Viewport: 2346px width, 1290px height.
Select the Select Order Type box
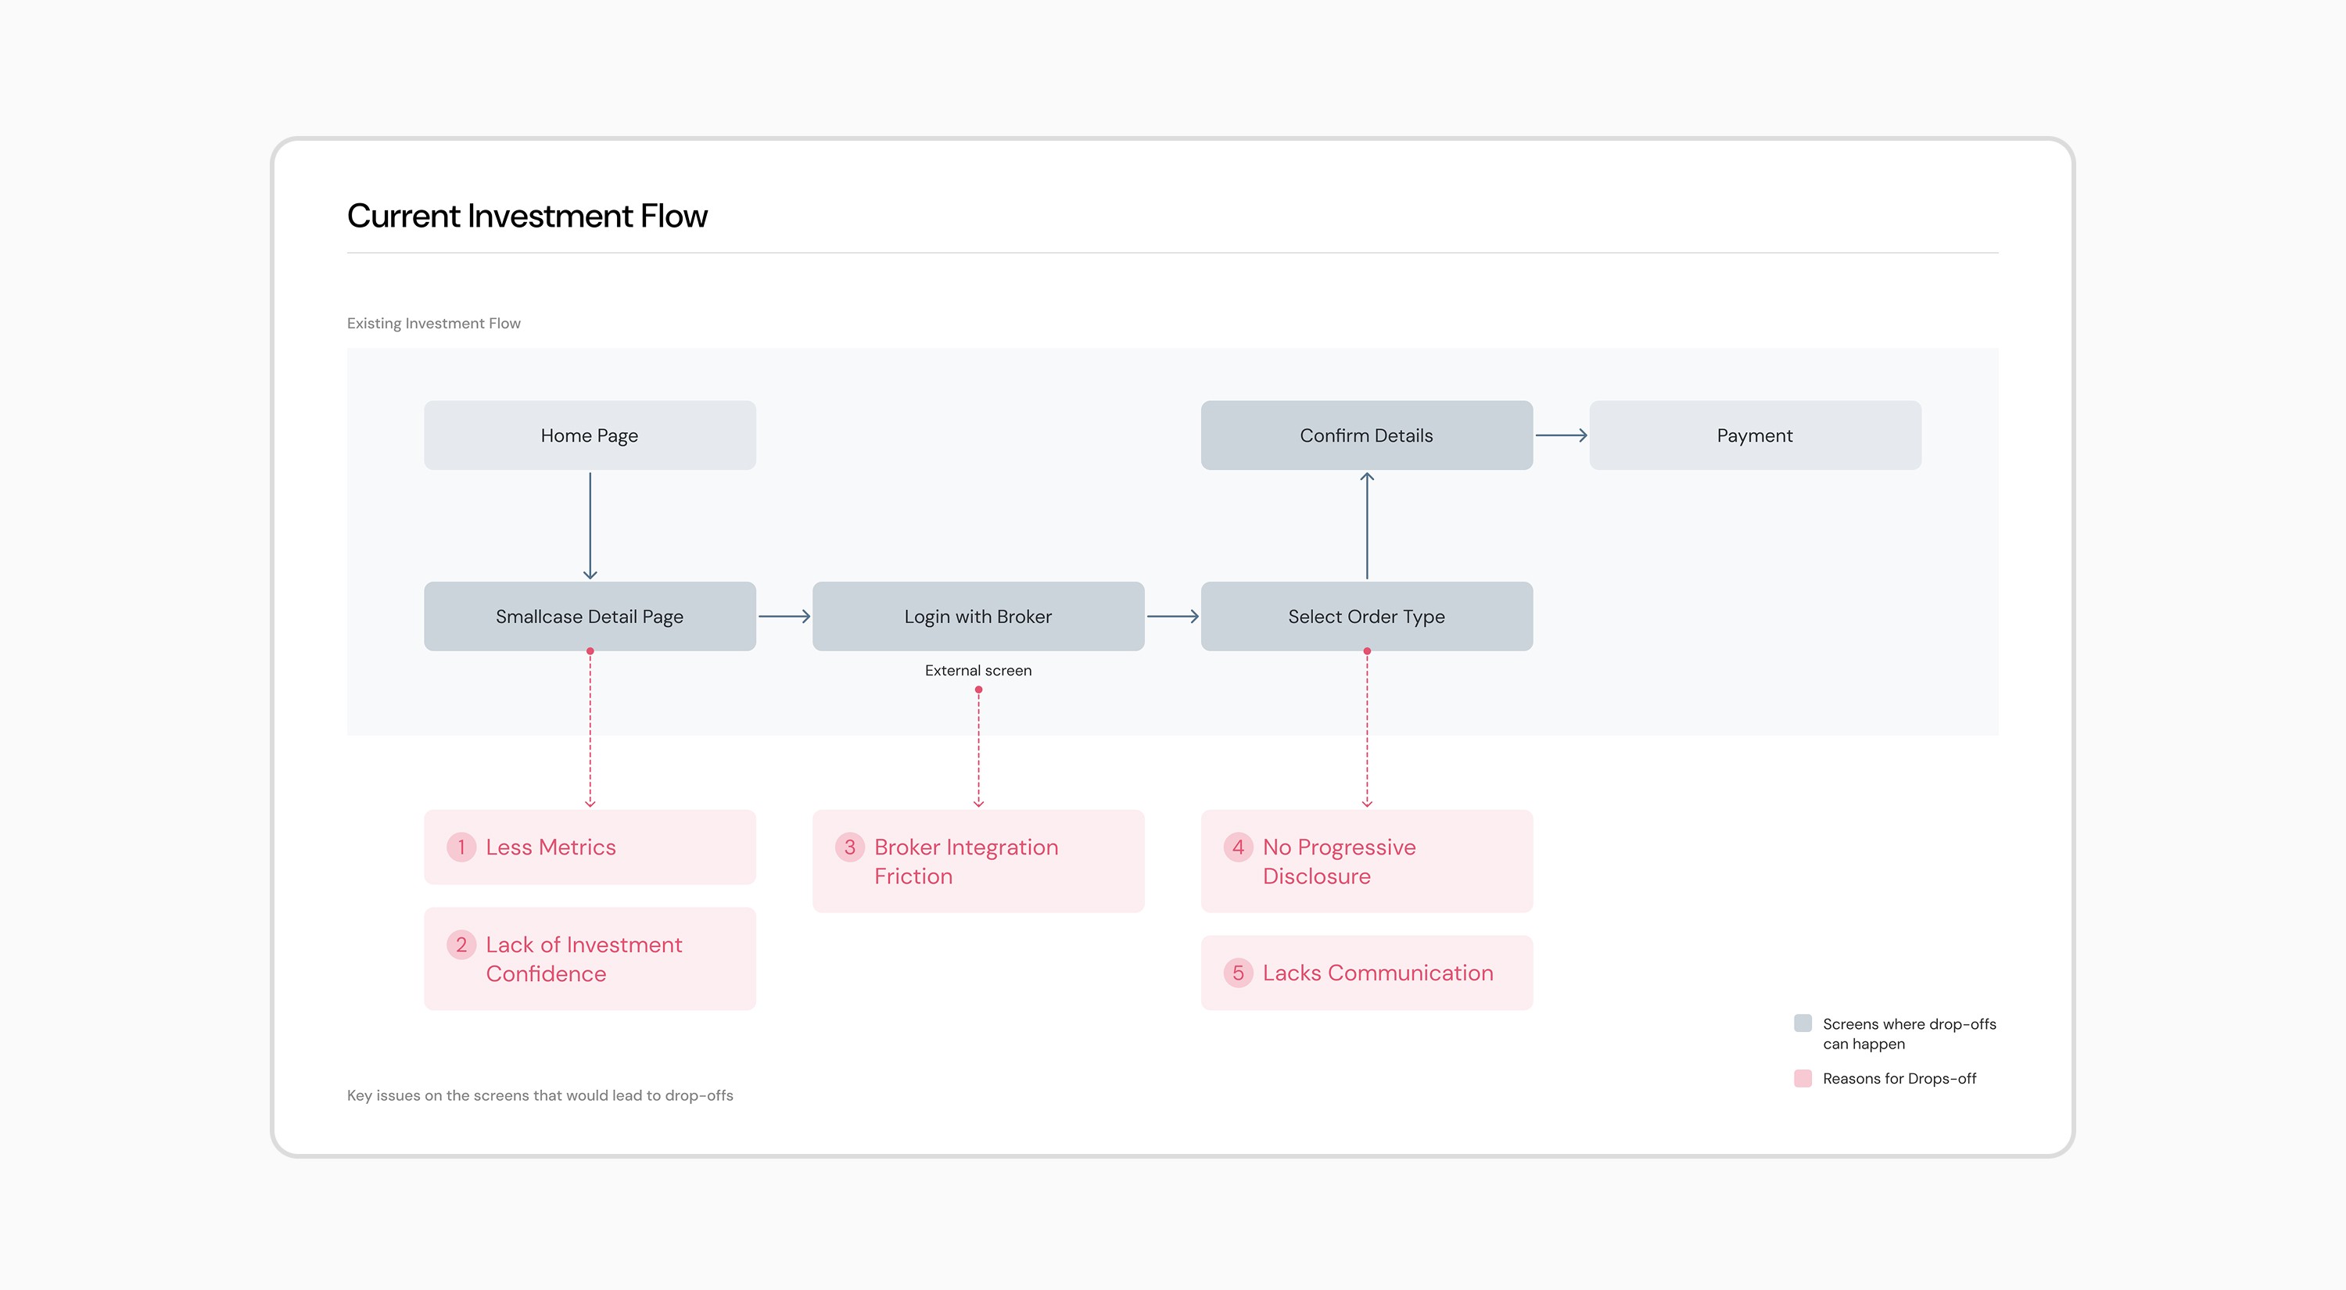pos(1366,616)
